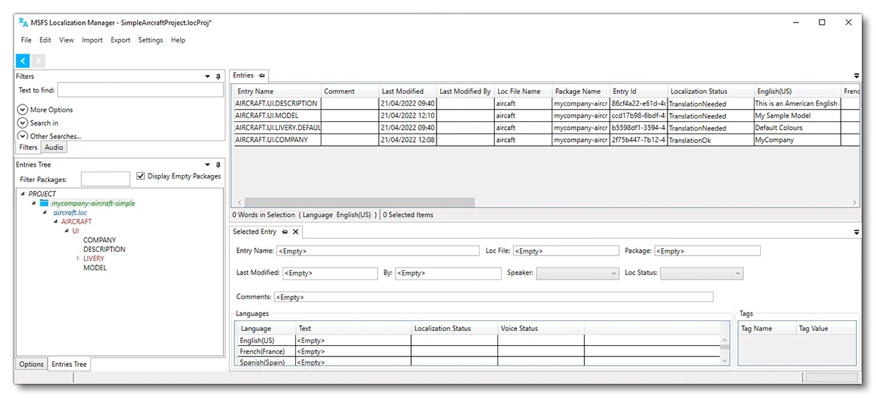Expand Other Searches section

tap(23, 135)
